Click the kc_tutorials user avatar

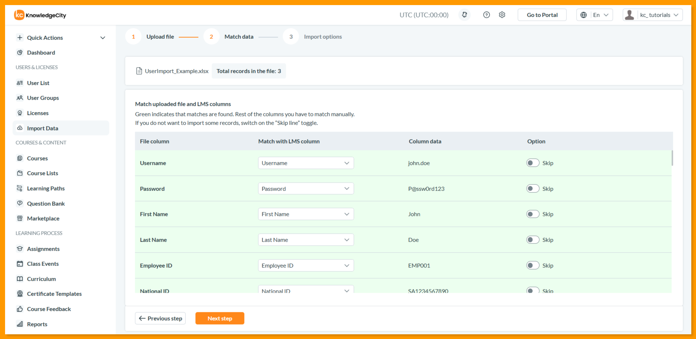[630, 15]
